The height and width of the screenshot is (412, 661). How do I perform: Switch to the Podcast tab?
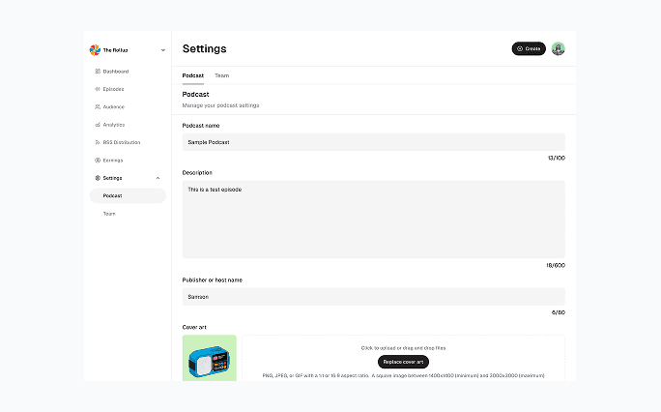coord(193,75)
